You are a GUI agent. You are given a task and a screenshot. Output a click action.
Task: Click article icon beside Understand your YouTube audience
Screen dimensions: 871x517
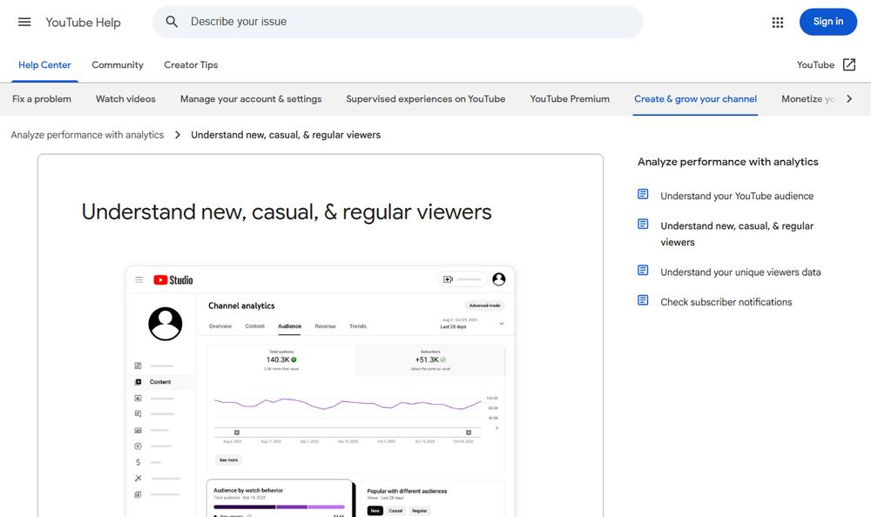tap(643, 194)
